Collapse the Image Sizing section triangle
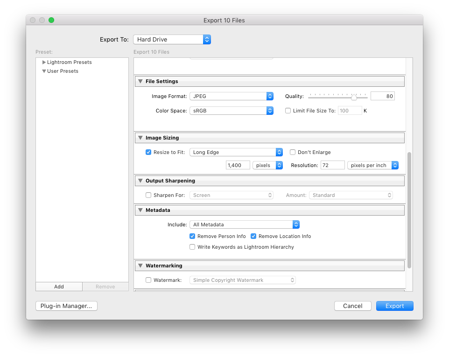Image resolution: width=449 pixels, height=357 pixels. pos(140,138)
